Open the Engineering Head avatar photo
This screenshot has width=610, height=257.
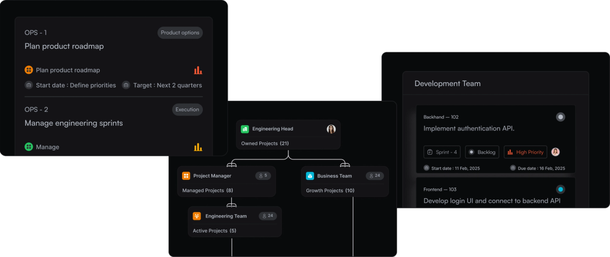click(331, 129)
